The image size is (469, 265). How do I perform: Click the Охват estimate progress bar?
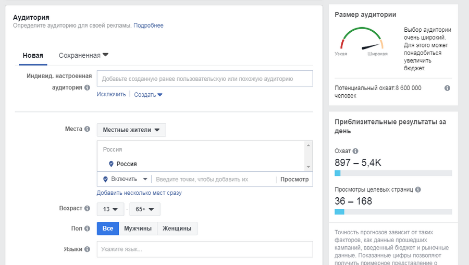[x=393, y=173]
